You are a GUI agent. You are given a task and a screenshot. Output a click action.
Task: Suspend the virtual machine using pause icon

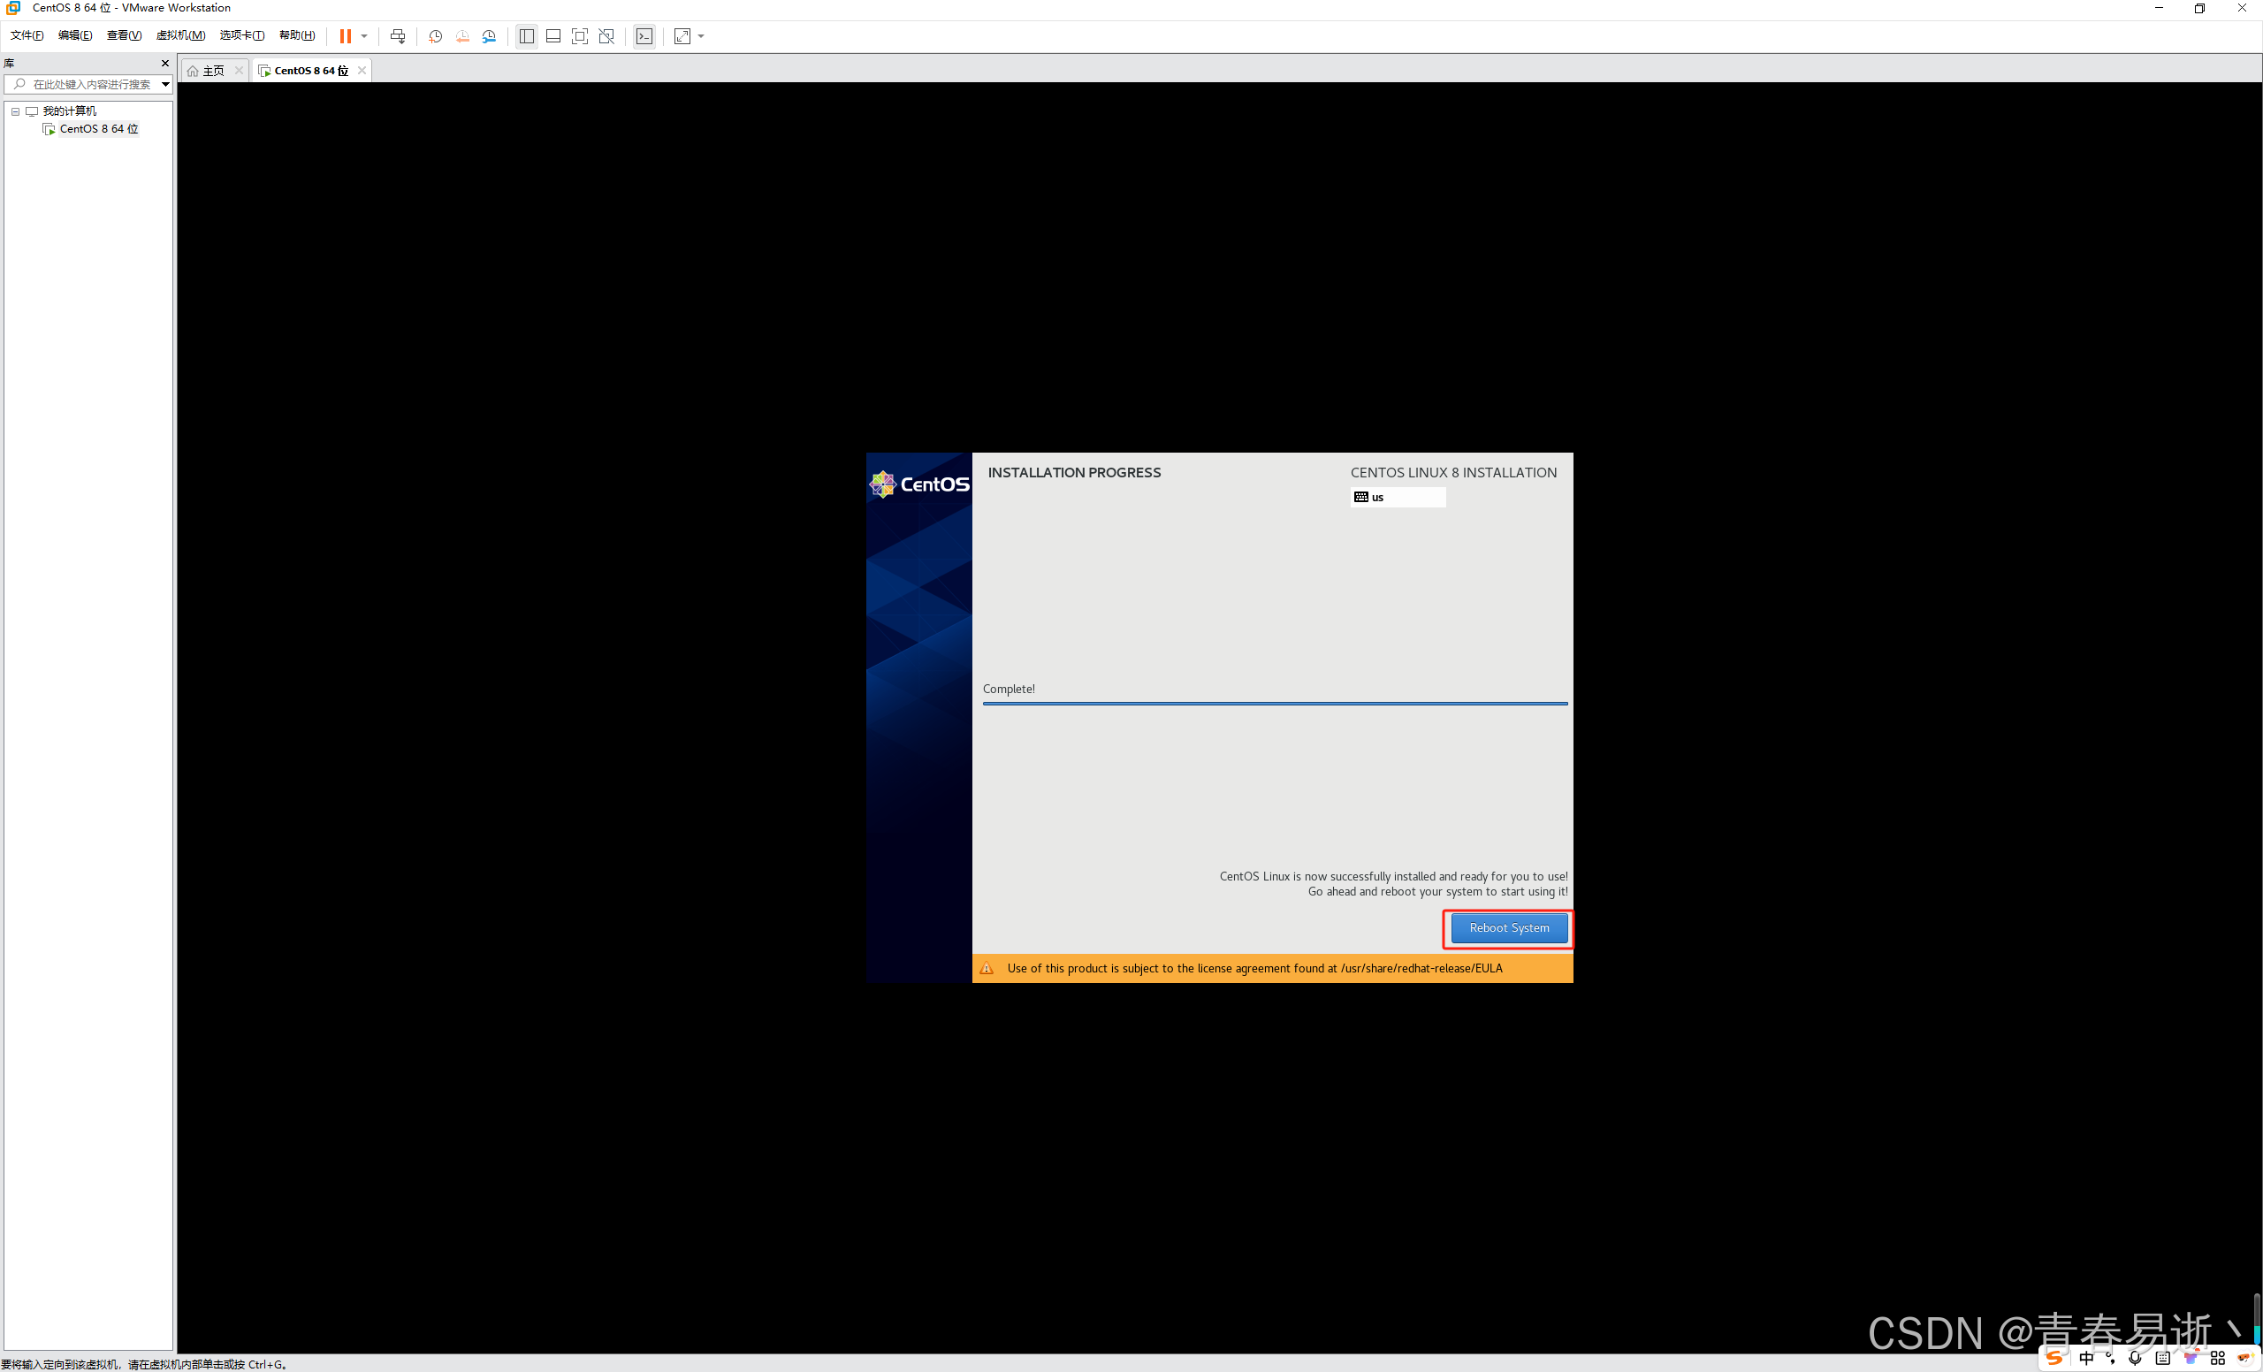click(x=347, y=37)
